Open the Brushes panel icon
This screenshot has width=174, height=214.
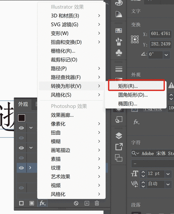(119, 42)
